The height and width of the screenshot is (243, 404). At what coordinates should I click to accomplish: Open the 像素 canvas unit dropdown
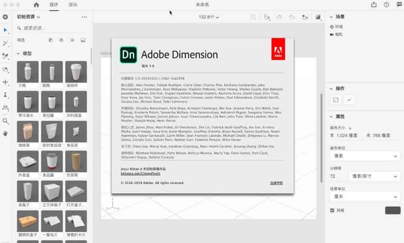[x=364, y=156]
